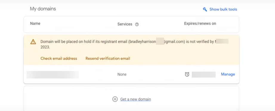Click Resend verification email
The height and width of the screenshot is (111, 275).
point(108,58)
